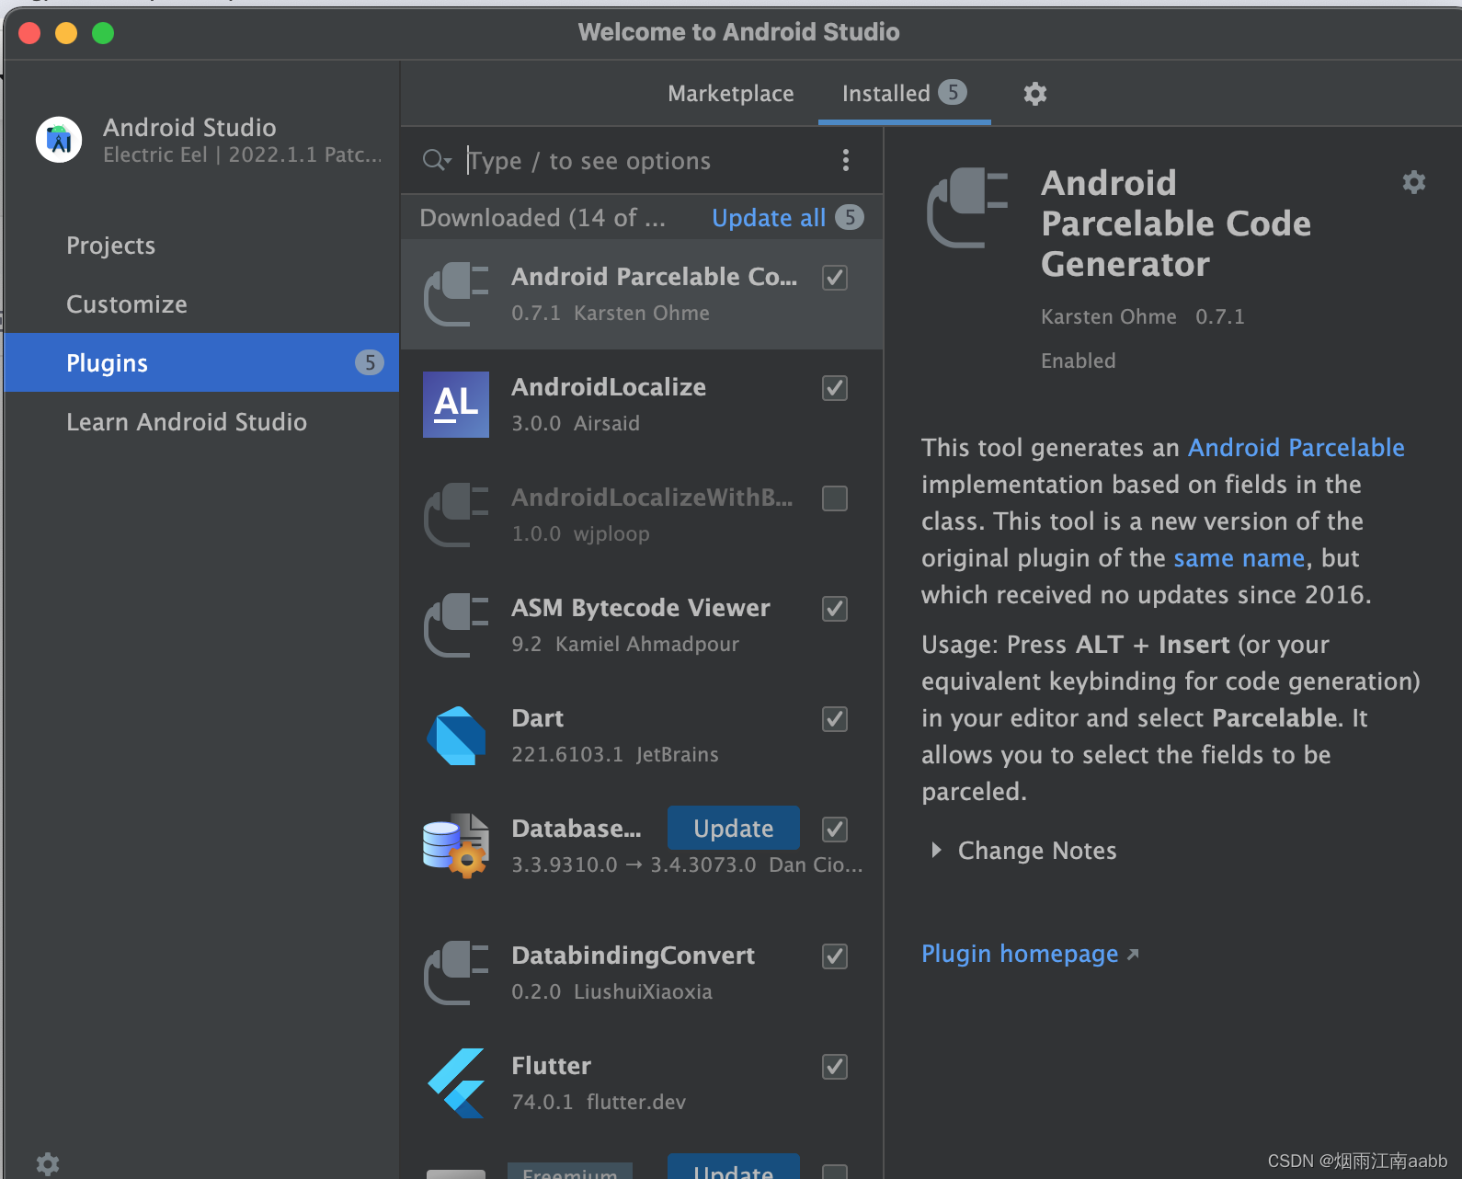Toggle ASM Bytecode Viewer checkbox

tap(835, 609)
